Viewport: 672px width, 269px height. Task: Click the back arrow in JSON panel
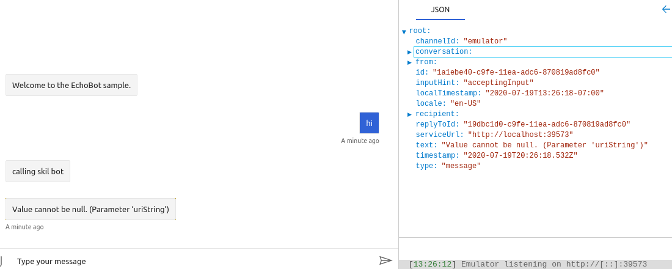(667, 9)
